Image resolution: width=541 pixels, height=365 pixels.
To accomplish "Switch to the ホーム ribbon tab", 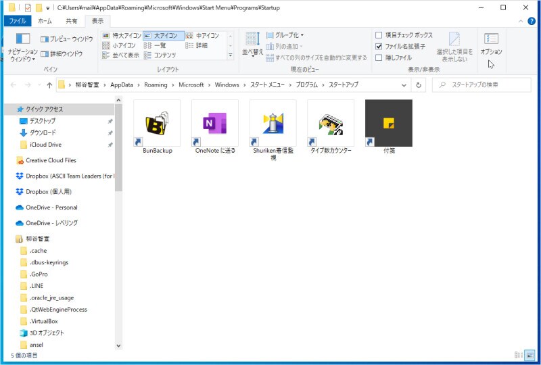I will click(x=44, y=21).
